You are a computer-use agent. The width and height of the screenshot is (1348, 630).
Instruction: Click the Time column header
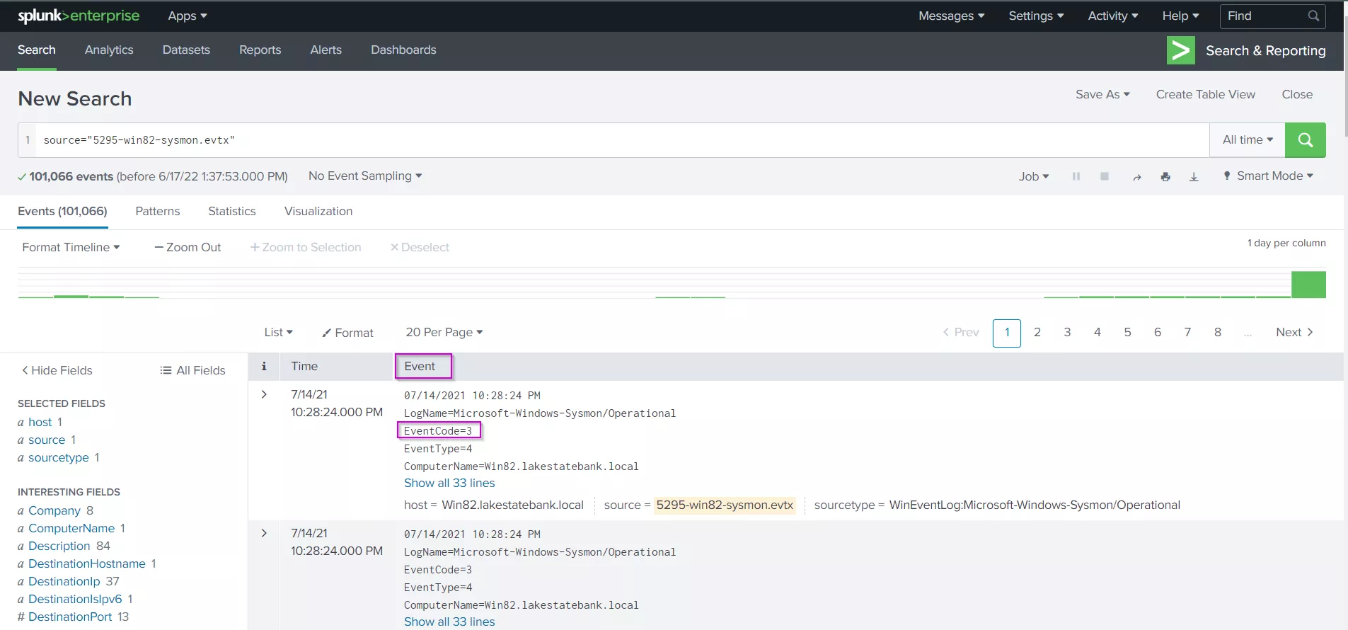point(304,366)
